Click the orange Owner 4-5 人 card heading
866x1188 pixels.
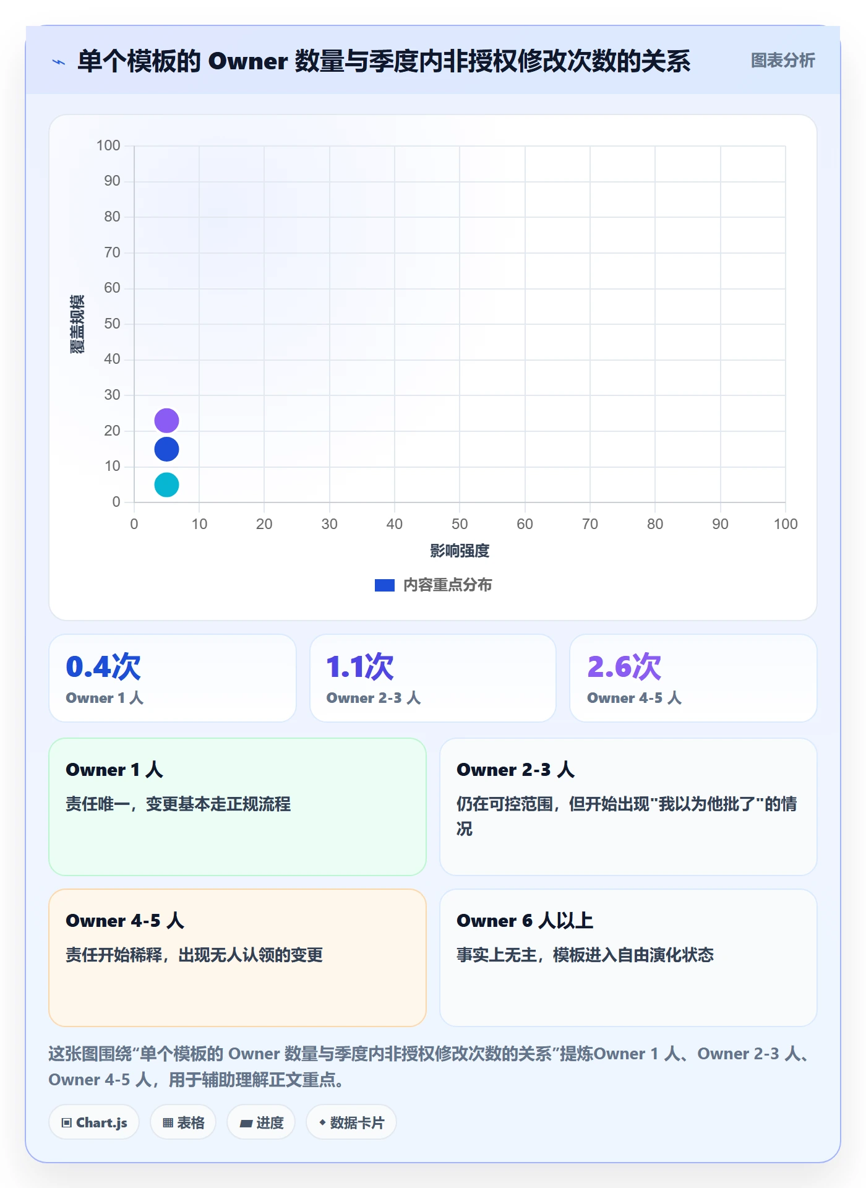coord(125,921)
